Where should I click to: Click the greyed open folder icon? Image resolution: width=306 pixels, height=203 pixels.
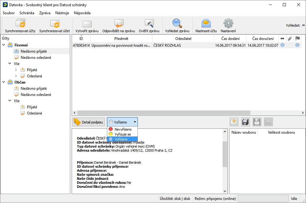[268, 122]
